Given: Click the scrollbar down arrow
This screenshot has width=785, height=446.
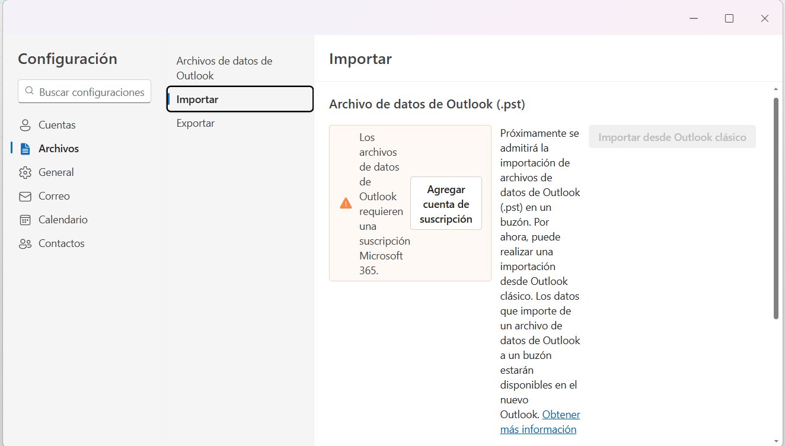Looking at the screenshot, I should pyautogui.click(x=777, y=441).
